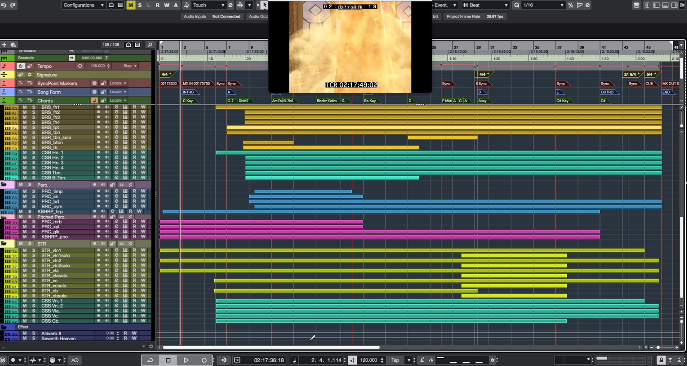Screen dimensions: 687x366
Task: Click the INTRO marker in Song Form
Action: 188,92
